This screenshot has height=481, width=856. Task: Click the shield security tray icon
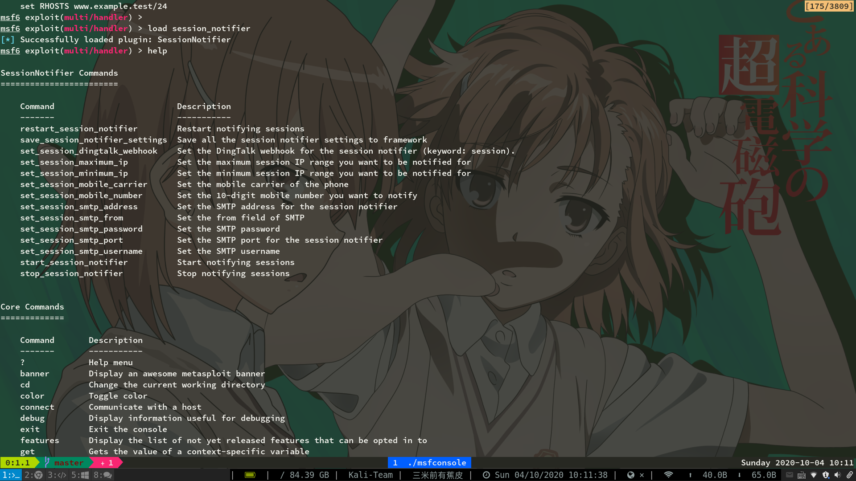826,475
